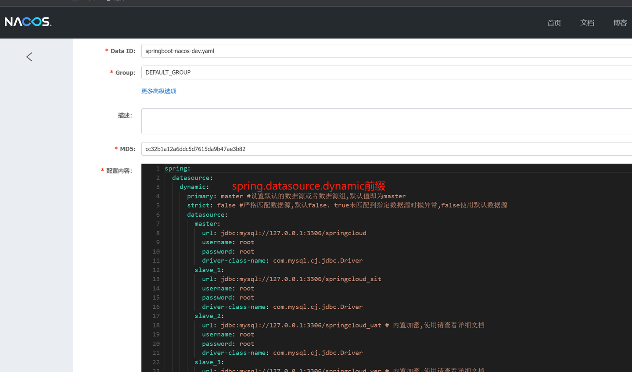Click line number 11 in the editor gutter

coord(156,261)
